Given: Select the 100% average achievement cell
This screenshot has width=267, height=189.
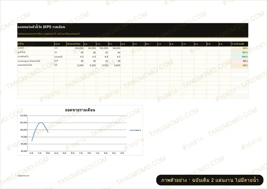Looking at the screenshot, I should pos(240,57).
